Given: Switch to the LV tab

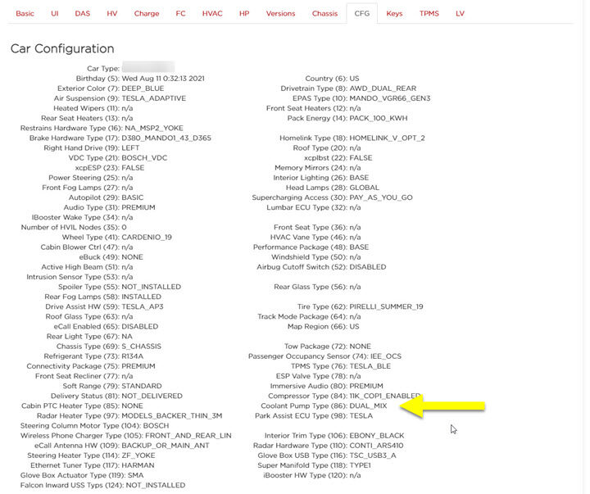Looking at the screenshot, I should [x=460, y=14].
